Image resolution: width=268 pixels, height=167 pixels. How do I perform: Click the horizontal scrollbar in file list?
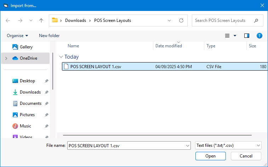(x=157, y=135)
